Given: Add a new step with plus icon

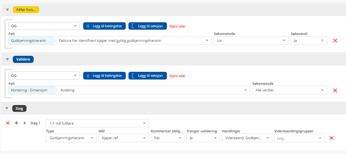Looking at the screenshot, I should (16, 123).
